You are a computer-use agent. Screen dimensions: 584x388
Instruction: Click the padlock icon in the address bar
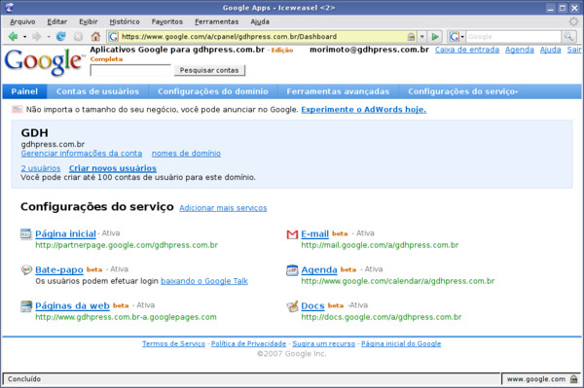pyautogui.click(x=411, y=36)
